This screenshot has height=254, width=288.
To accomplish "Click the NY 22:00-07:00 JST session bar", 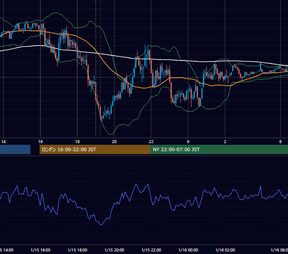I will click(219, 149).
